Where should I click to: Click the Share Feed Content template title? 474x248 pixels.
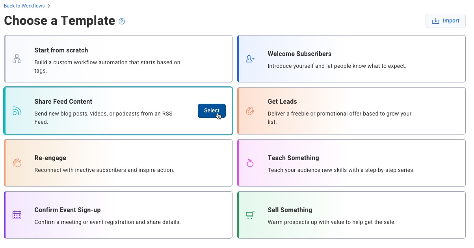click(63, 102)
